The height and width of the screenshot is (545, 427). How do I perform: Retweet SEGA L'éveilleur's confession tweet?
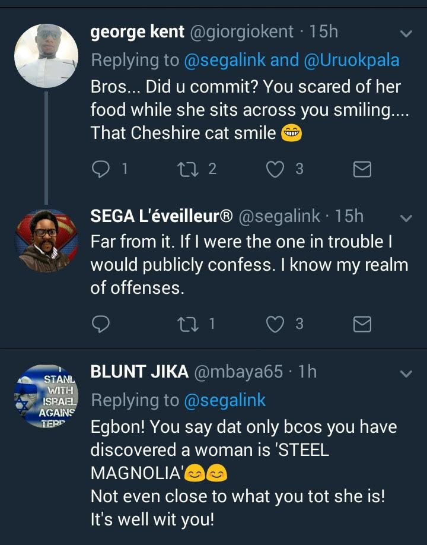coord(186,324)
